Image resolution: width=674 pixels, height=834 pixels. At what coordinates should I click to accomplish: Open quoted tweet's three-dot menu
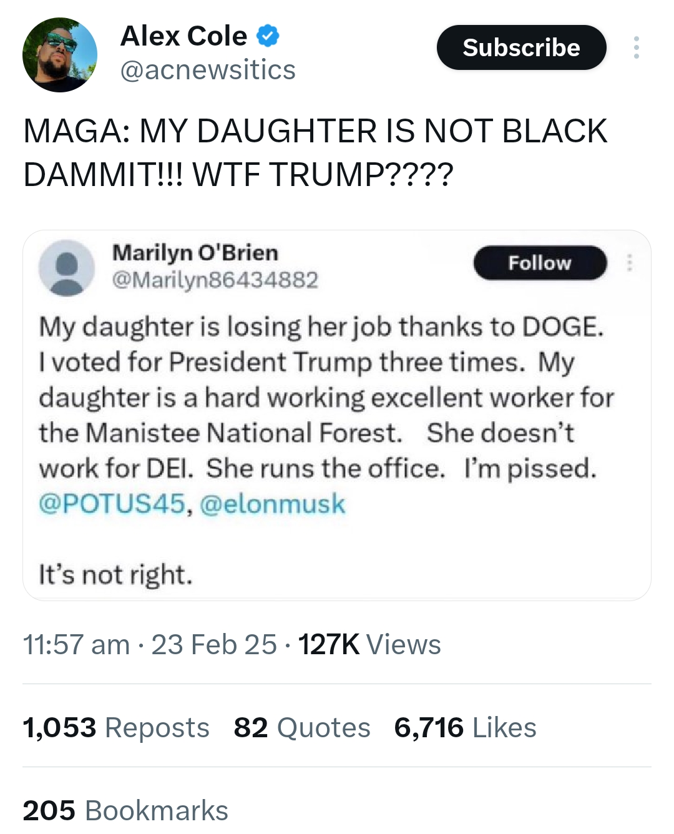(630, 263)
